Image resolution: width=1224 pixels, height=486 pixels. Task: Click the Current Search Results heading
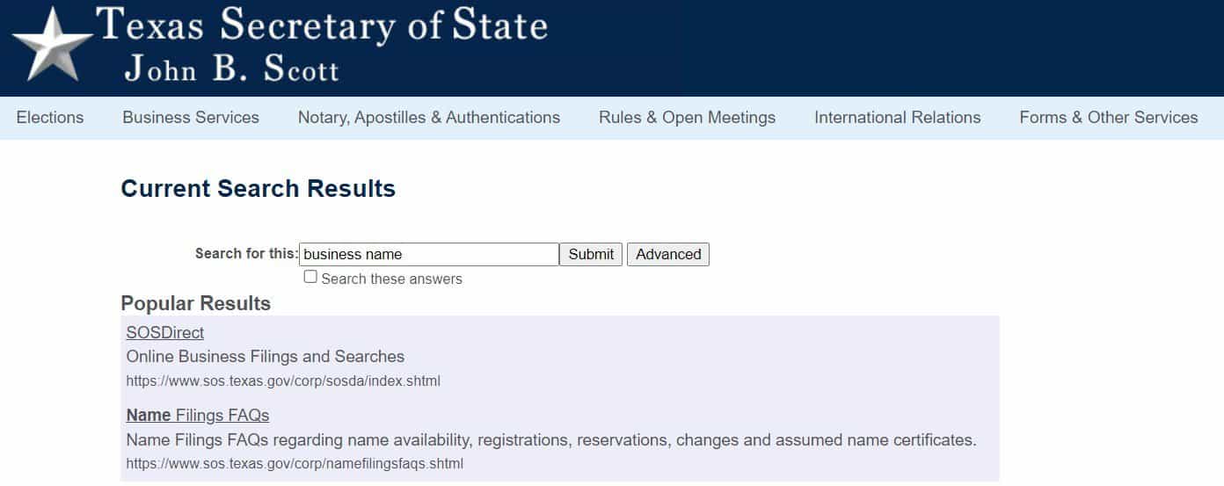258,188
